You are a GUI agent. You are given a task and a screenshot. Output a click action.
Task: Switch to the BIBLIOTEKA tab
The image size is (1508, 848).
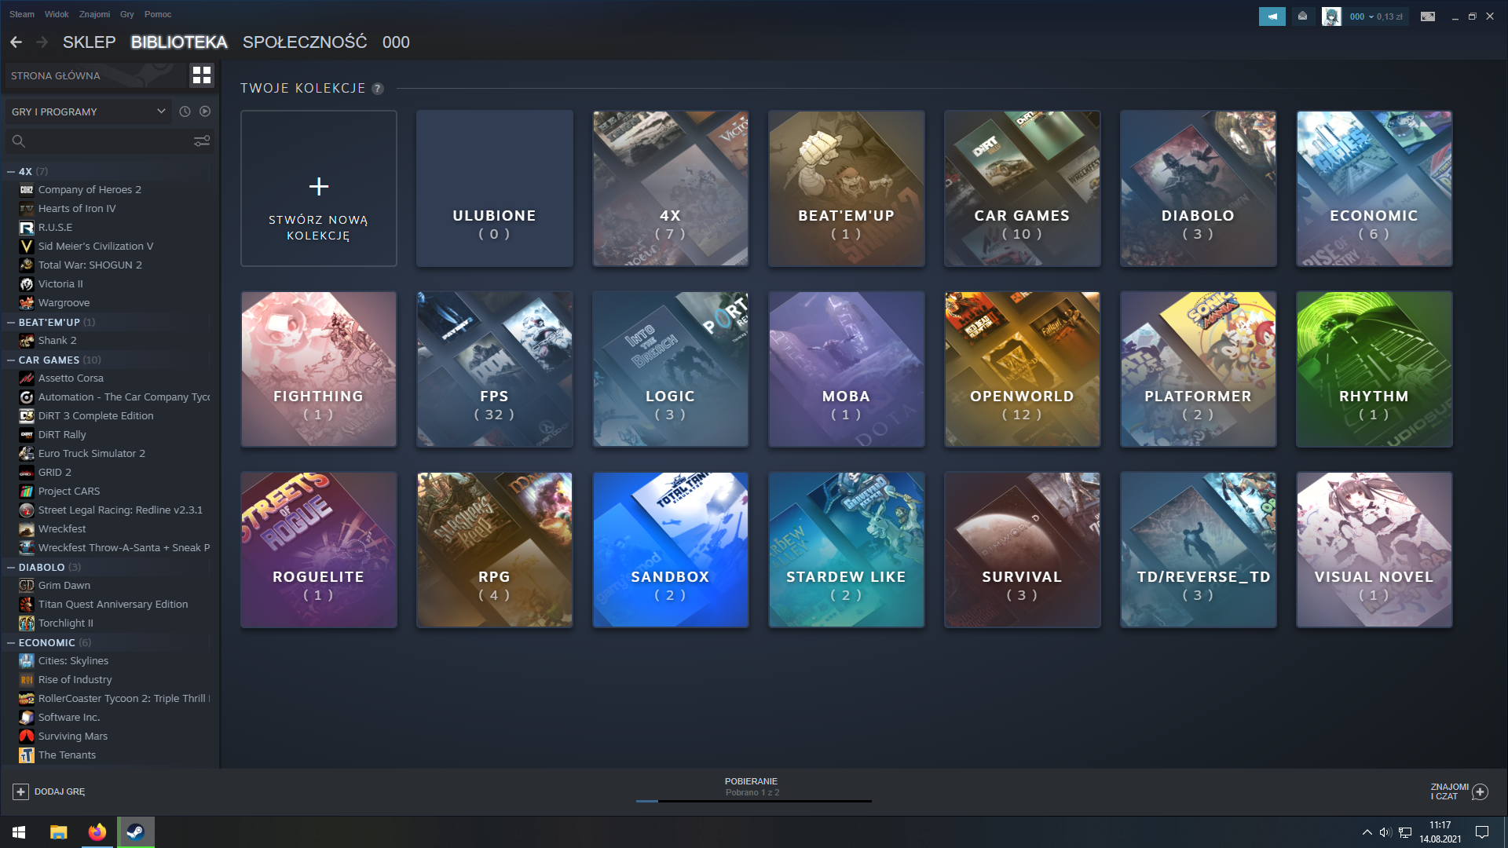pos(179,42)
